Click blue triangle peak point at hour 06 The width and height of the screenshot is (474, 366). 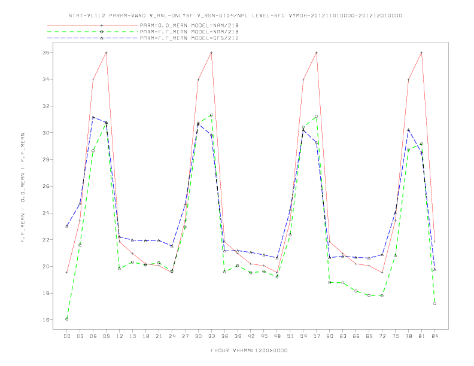93,117
